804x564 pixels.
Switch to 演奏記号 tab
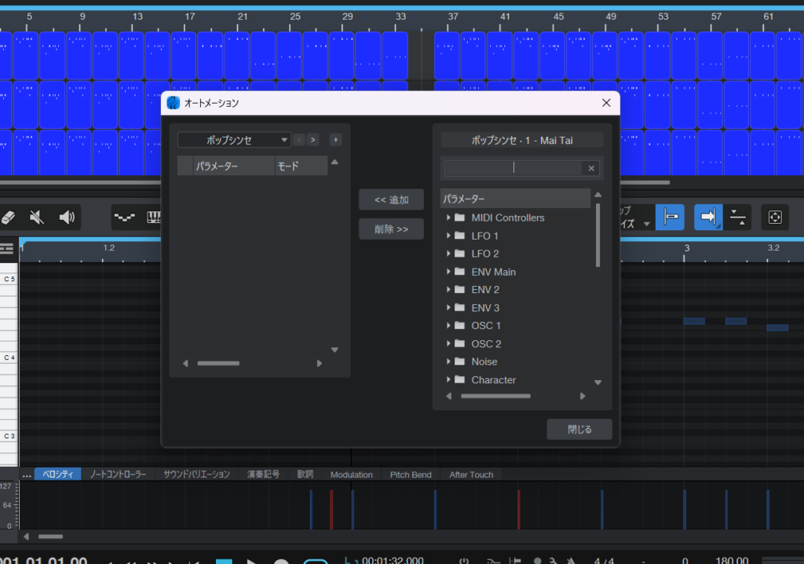pyautogui.click(x=263, y=474)
